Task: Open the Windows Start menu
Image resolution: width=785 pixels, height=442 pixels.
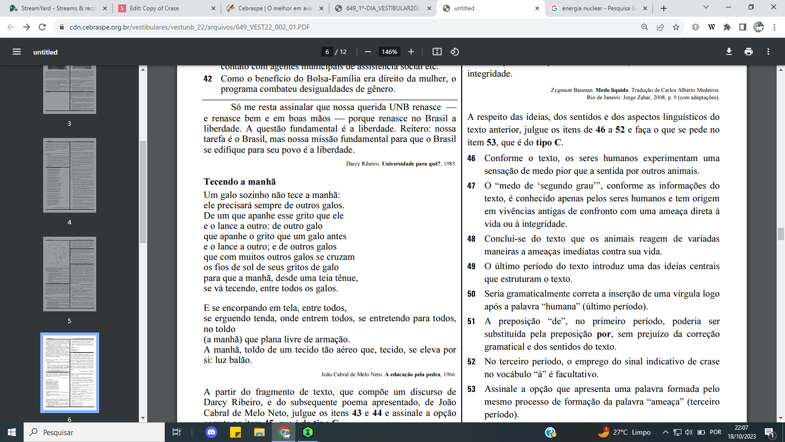Action: click(x=12, y=432)
